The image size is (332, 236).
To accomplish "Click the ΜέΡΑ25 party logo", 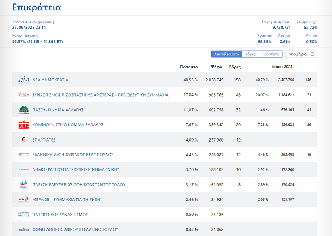I will 24,200.
